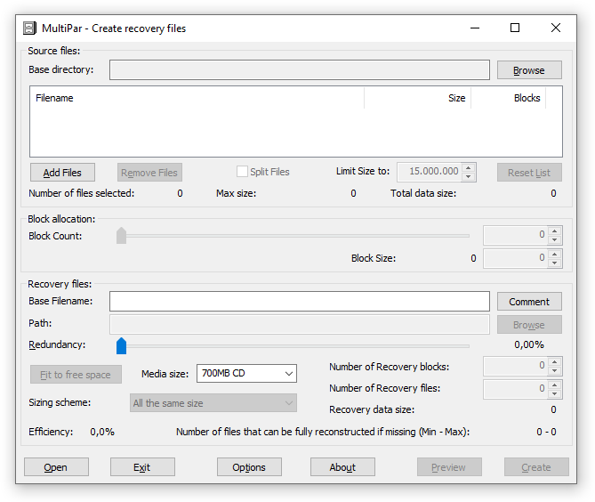The width and height of the screenshot is (595, 502).
Task: Open the Sizing scheme dropdown
Action: click(x=213, y=403)
